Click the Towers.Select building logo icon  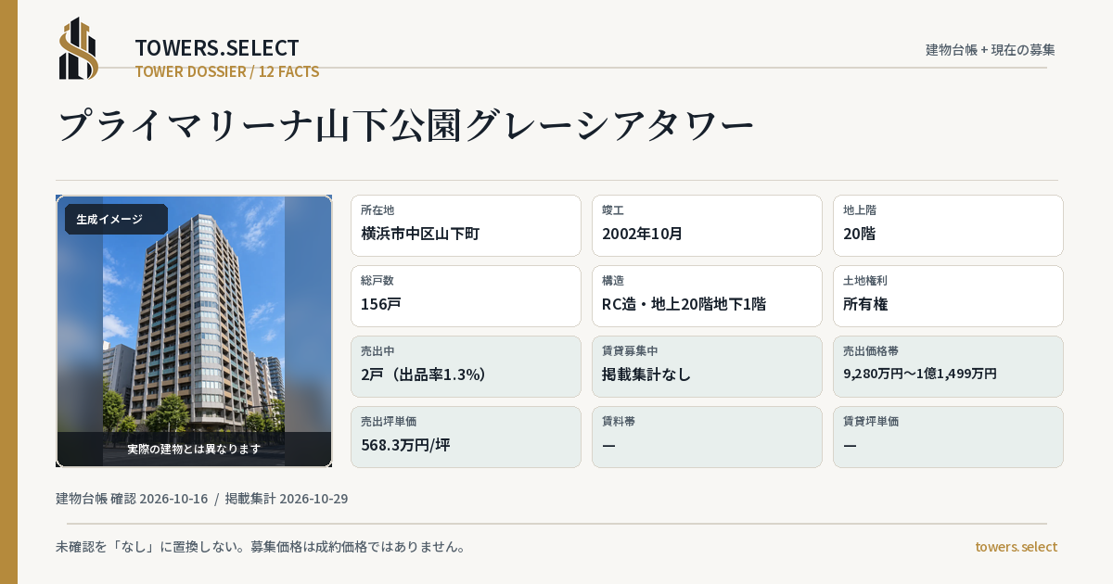click(x=79, y=48)
